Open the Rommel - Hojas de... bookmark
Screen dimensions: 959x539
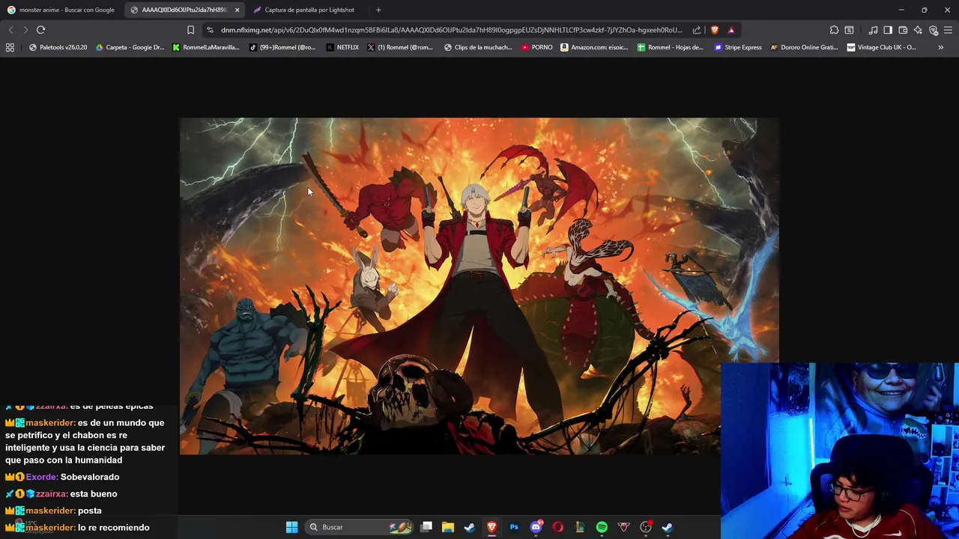click(671, 47)
